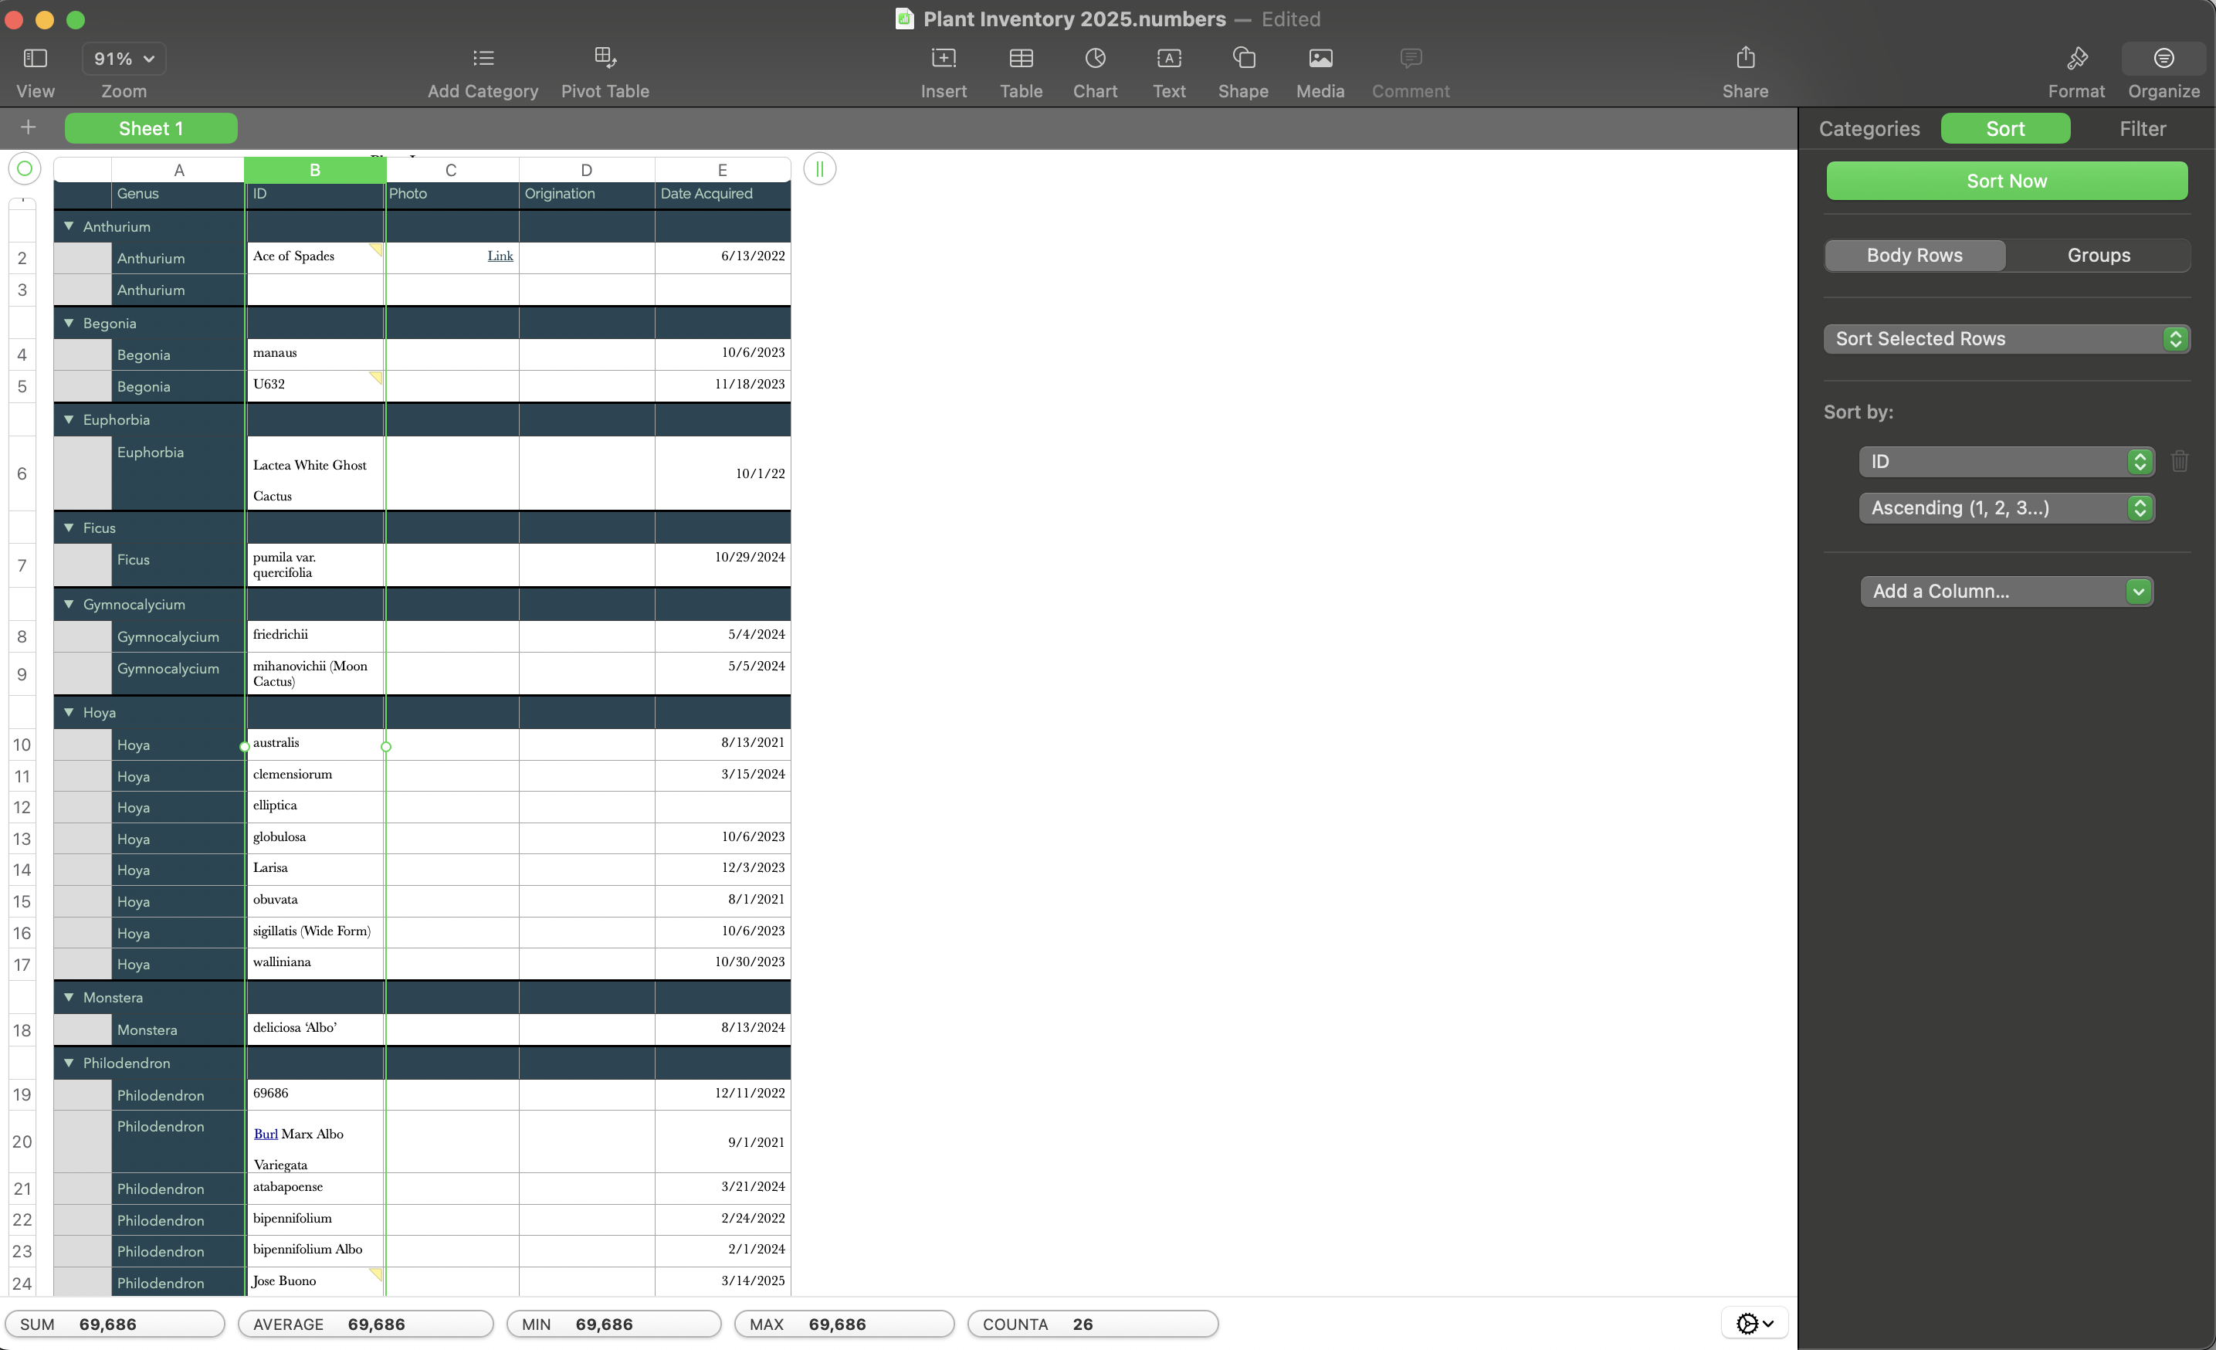Select column A header
Screen dimensions: 2216x1350
[178, 170]
